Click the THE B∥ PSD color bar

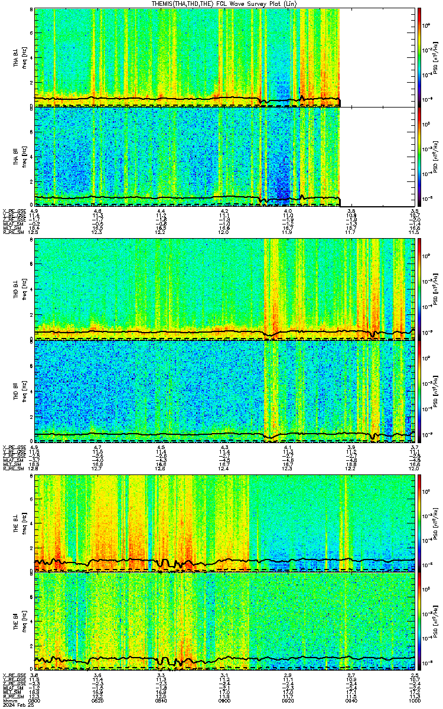click(x=419, y=621)
